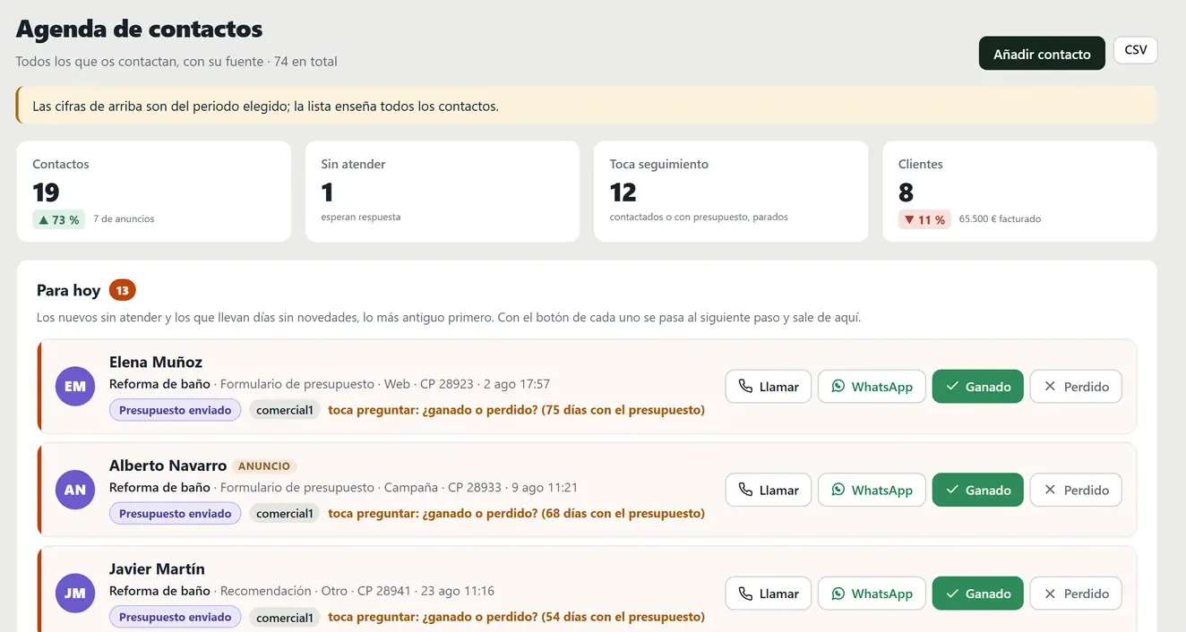The height and width of the screenshot is (632, 1186).
Task: Mark Elena Muñoz as Perdido
Action: (1076, 387)
